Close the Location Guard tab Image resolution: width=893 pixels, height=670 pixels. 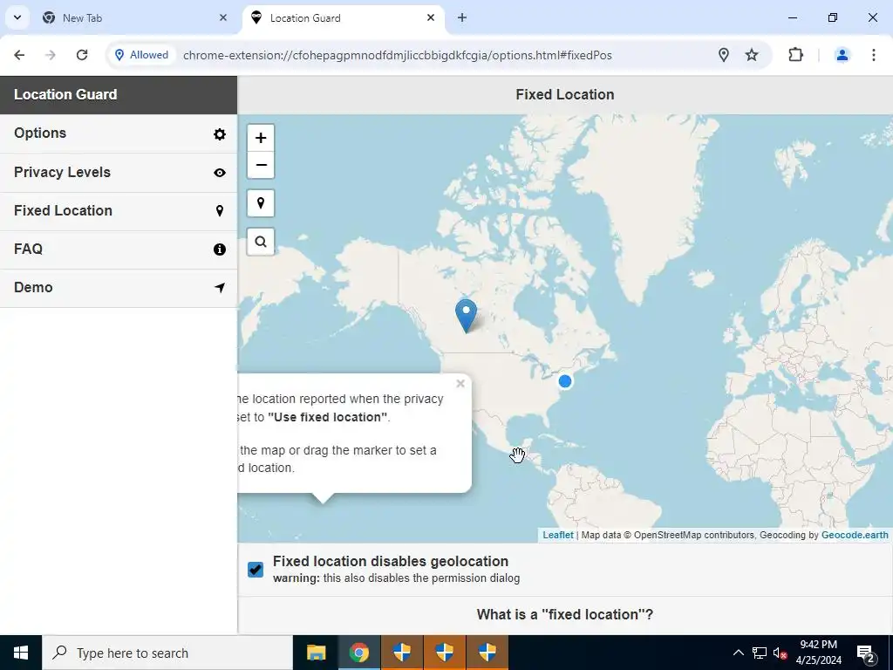(x=431, y=18)
